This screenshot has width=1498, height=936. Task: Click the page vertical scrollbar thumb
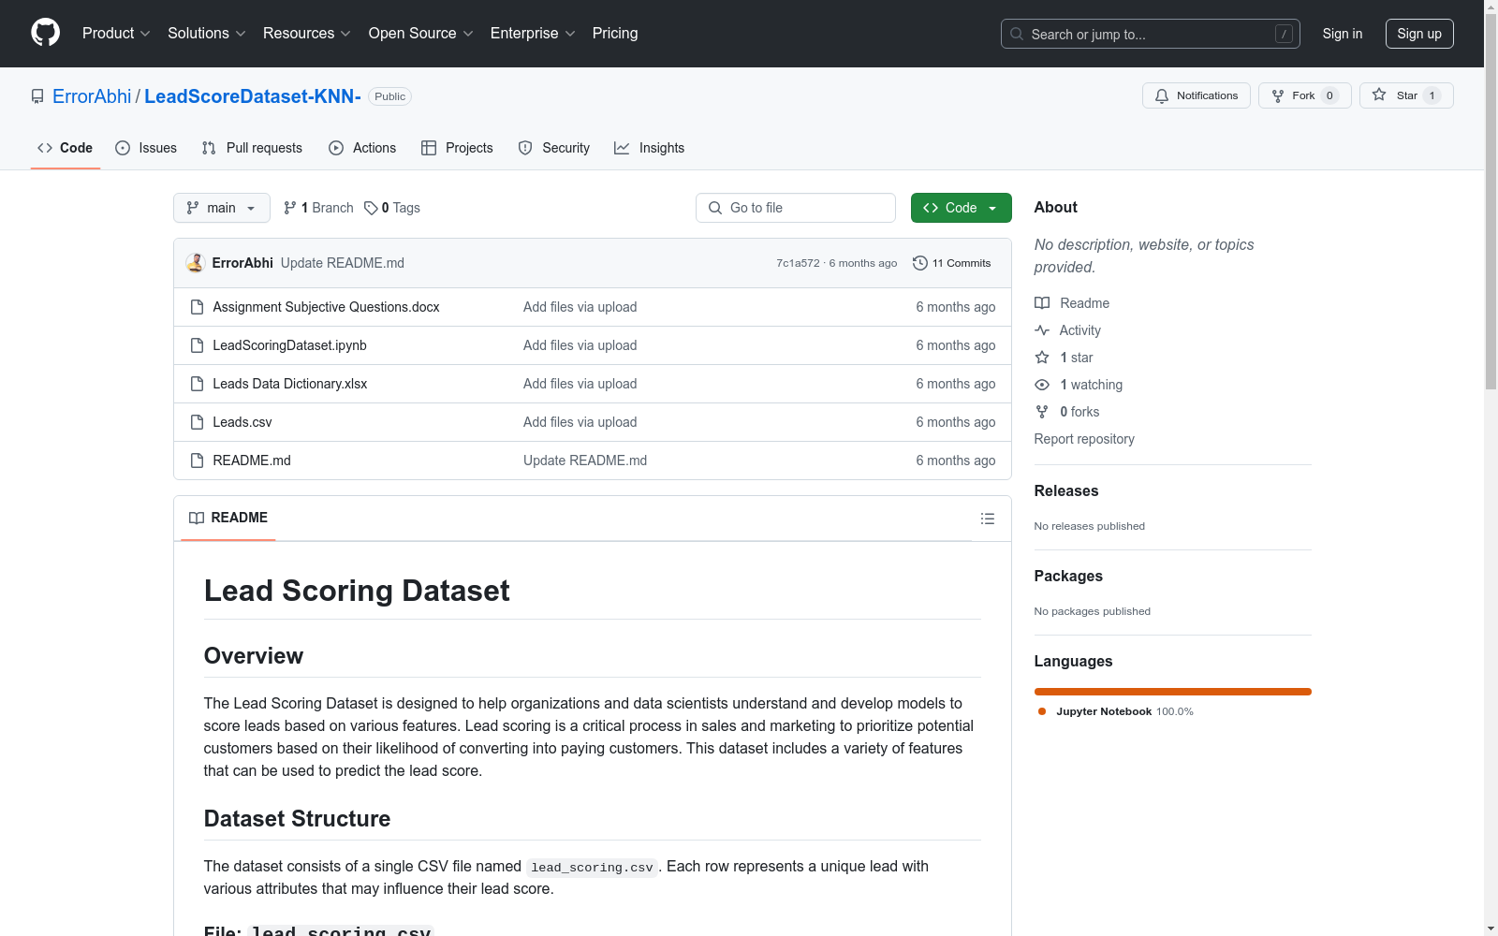click(1491, 201)
